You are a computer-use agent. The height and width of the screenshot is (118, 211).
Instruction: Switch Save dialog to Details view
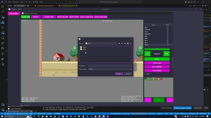[131, 43]
